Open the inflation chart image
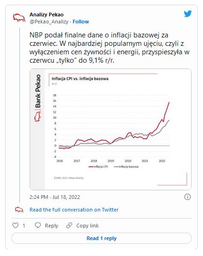 tap(110, 129)
